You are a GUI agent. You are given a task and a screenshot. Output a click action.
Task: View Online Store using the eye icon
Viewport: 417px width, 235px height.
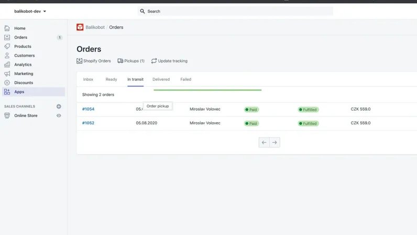(59, 115)
